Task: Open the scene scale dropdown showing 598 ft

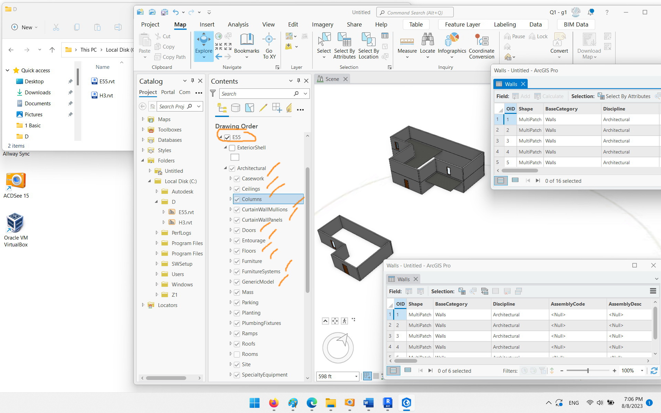Action: click(x=356, y=377)
